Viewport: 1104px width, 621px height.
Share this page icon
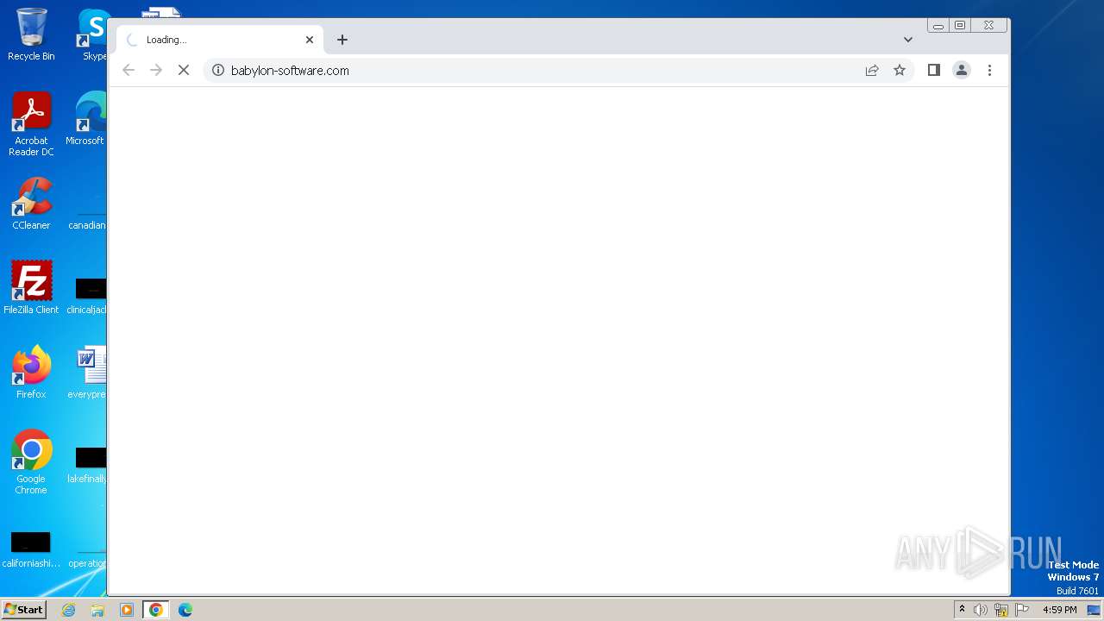872,71
